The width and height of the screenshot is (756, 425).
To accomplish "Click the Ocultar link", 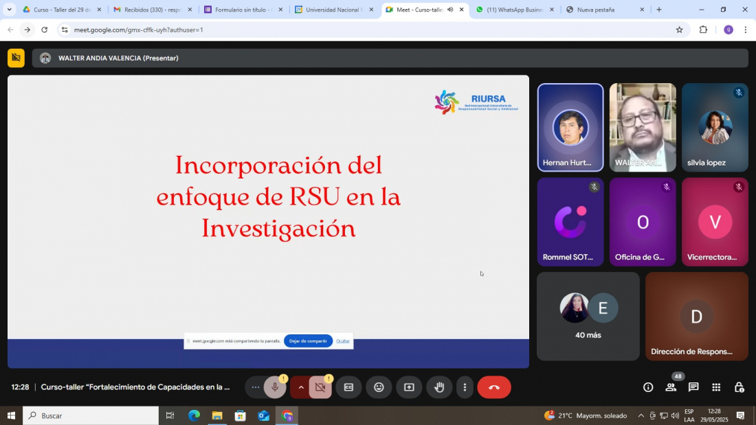I will (342, 341).
